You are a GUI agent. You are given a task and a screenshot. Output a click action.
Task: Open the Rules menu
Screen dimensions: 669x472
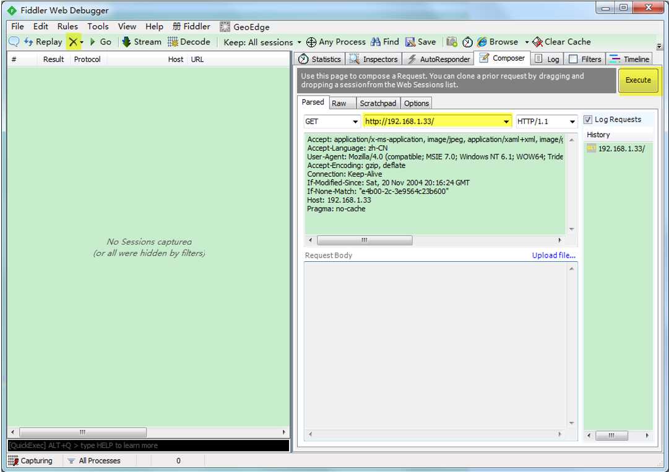click(x=67, y=27)
